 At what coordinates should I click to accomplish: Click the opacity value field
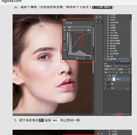coord(126,69)
